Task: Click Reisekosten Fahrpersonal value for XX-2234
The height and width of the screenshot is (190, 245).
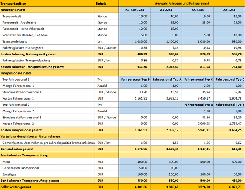Action: click(166, 168)
